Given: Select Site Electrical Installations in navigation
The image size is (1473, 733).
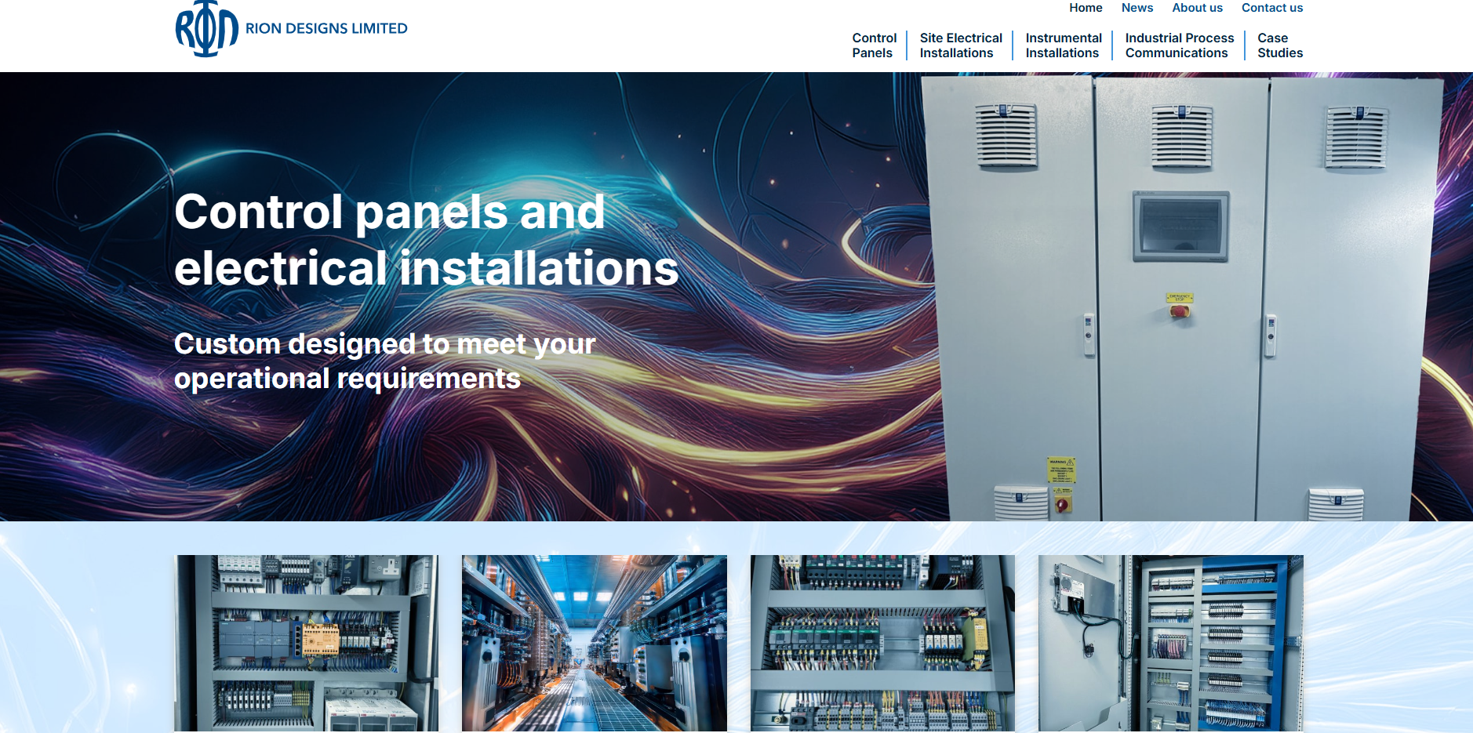Looking at the screenshot, I should click(x=961, y=45).
